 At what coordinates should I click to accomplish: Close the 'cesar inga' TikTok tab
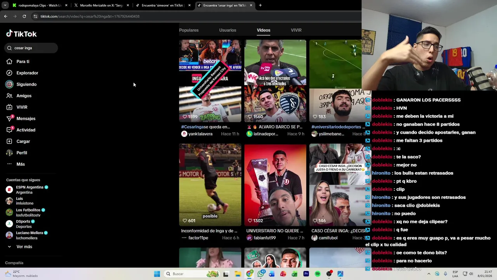(251, 5)
